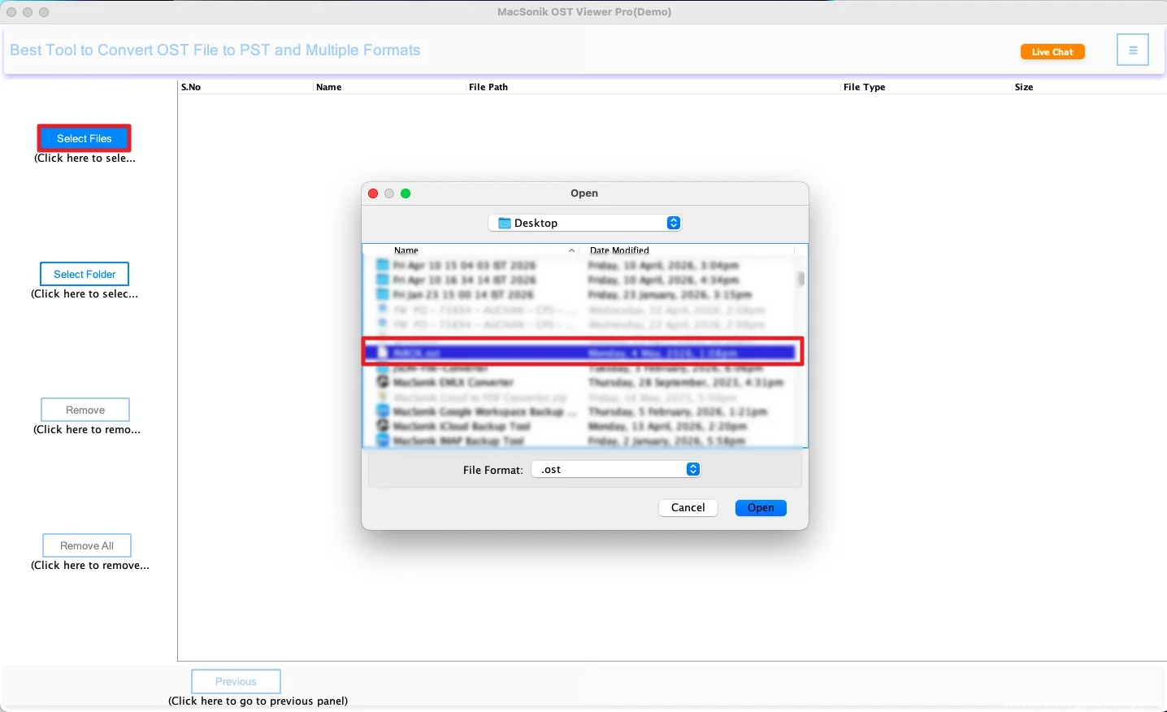Click the file list vertical scrollbar thumb

801,279
